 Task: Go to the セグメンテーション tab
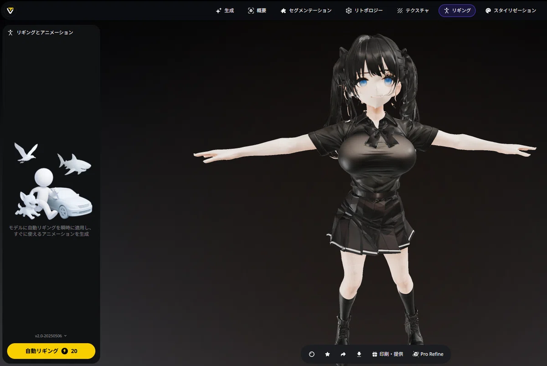click(306, 10)
